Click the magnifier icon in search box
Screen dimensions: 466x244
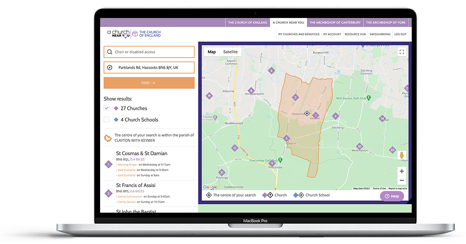click(110, 52)
